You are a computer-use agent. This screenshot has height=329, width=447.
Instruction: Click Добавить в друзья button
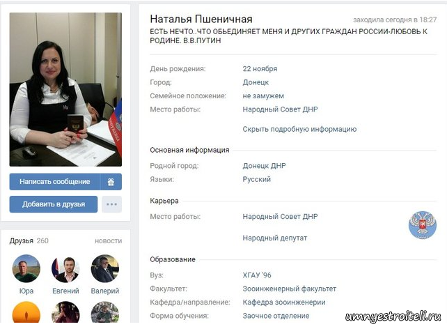(54, 204)
